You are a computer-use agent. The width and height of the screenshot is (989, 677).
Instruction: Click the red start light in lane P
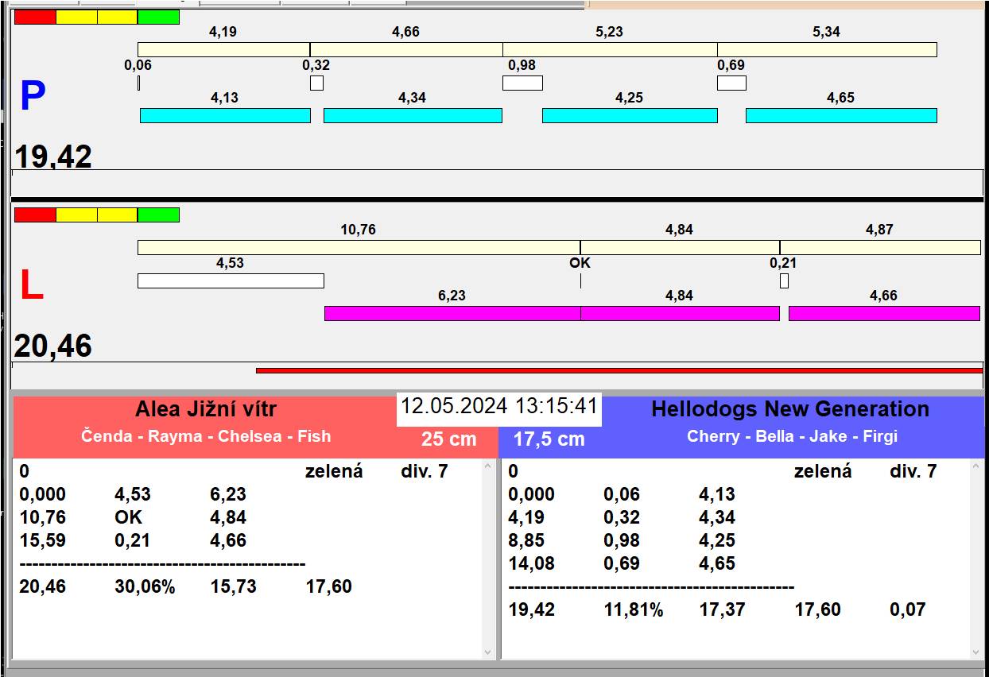pyautogui.click(x=35, y=17)
